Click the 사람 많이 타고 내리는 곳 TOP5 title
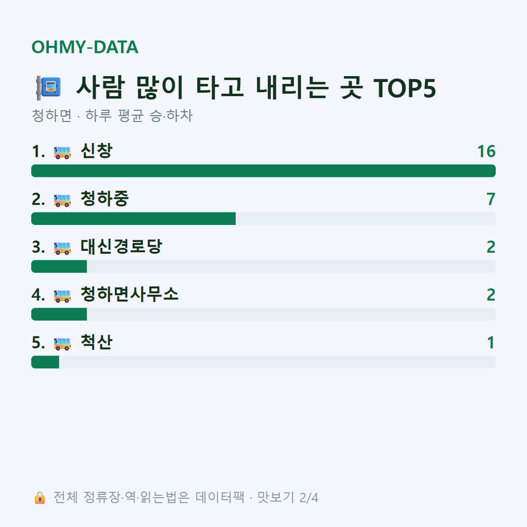 pyautogui.click(x=256, y=87)
